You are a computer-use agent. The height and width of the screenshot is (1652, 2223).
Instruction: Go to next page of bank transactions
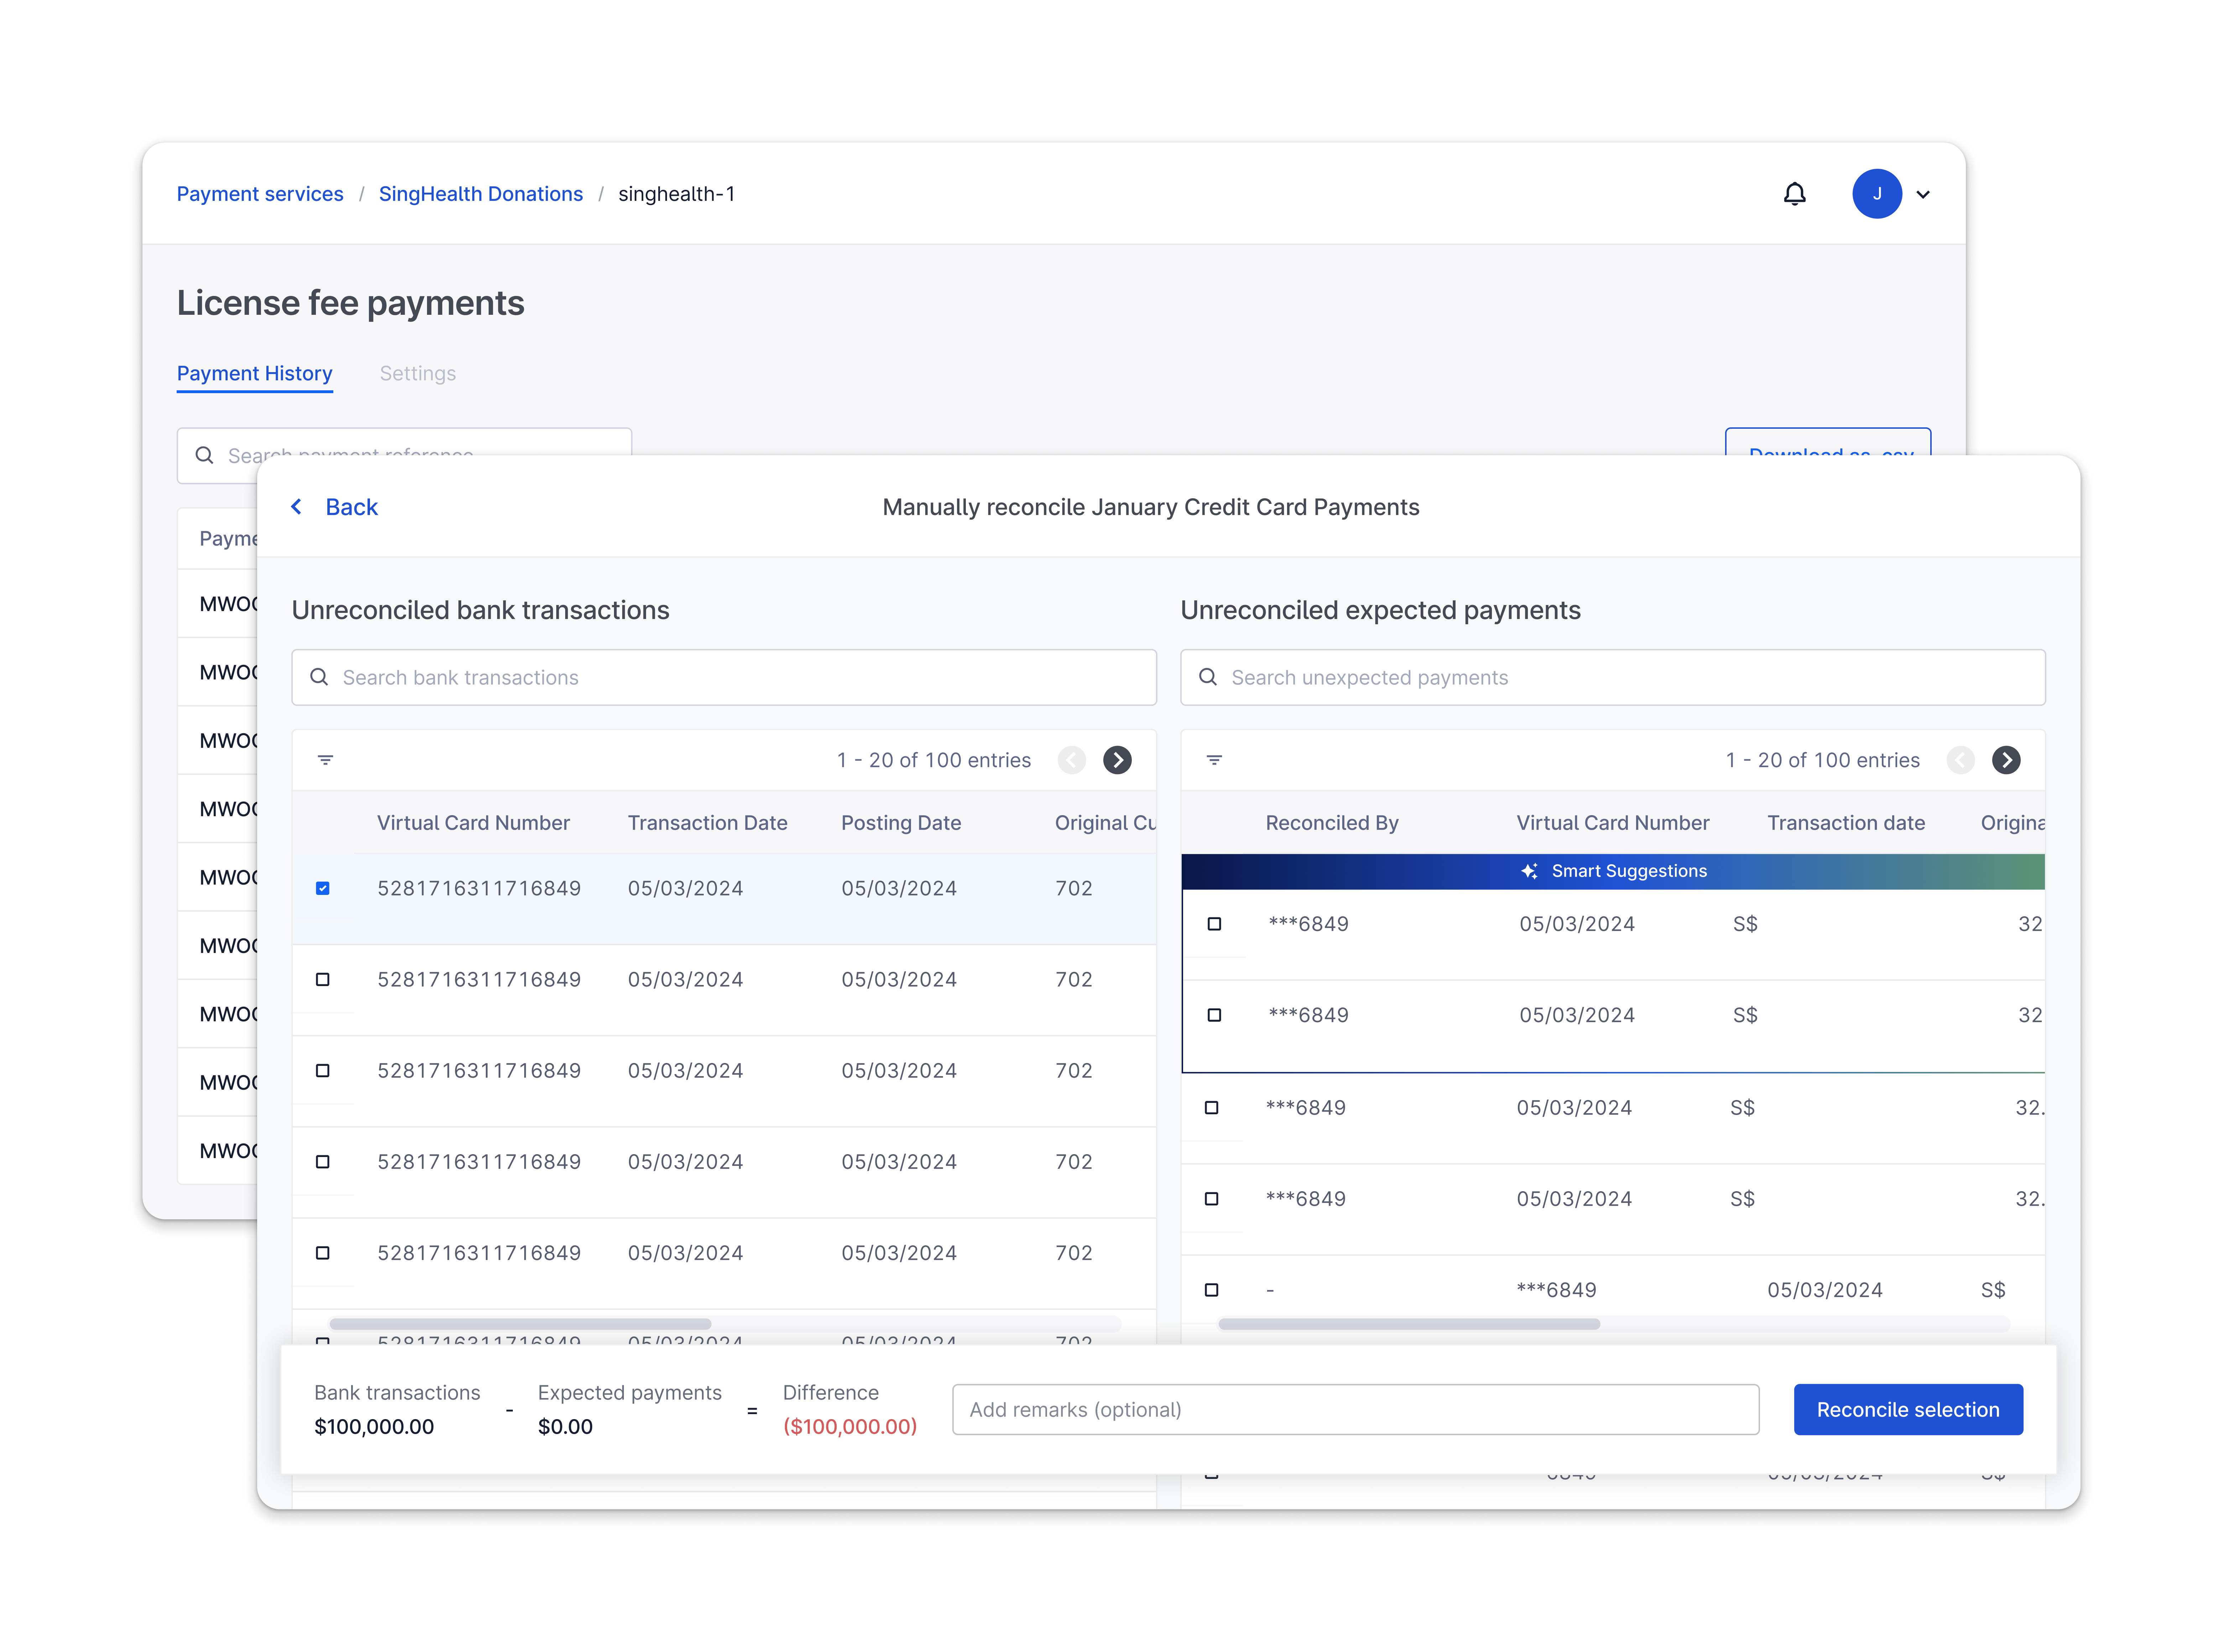click(x=1117, y=760)
